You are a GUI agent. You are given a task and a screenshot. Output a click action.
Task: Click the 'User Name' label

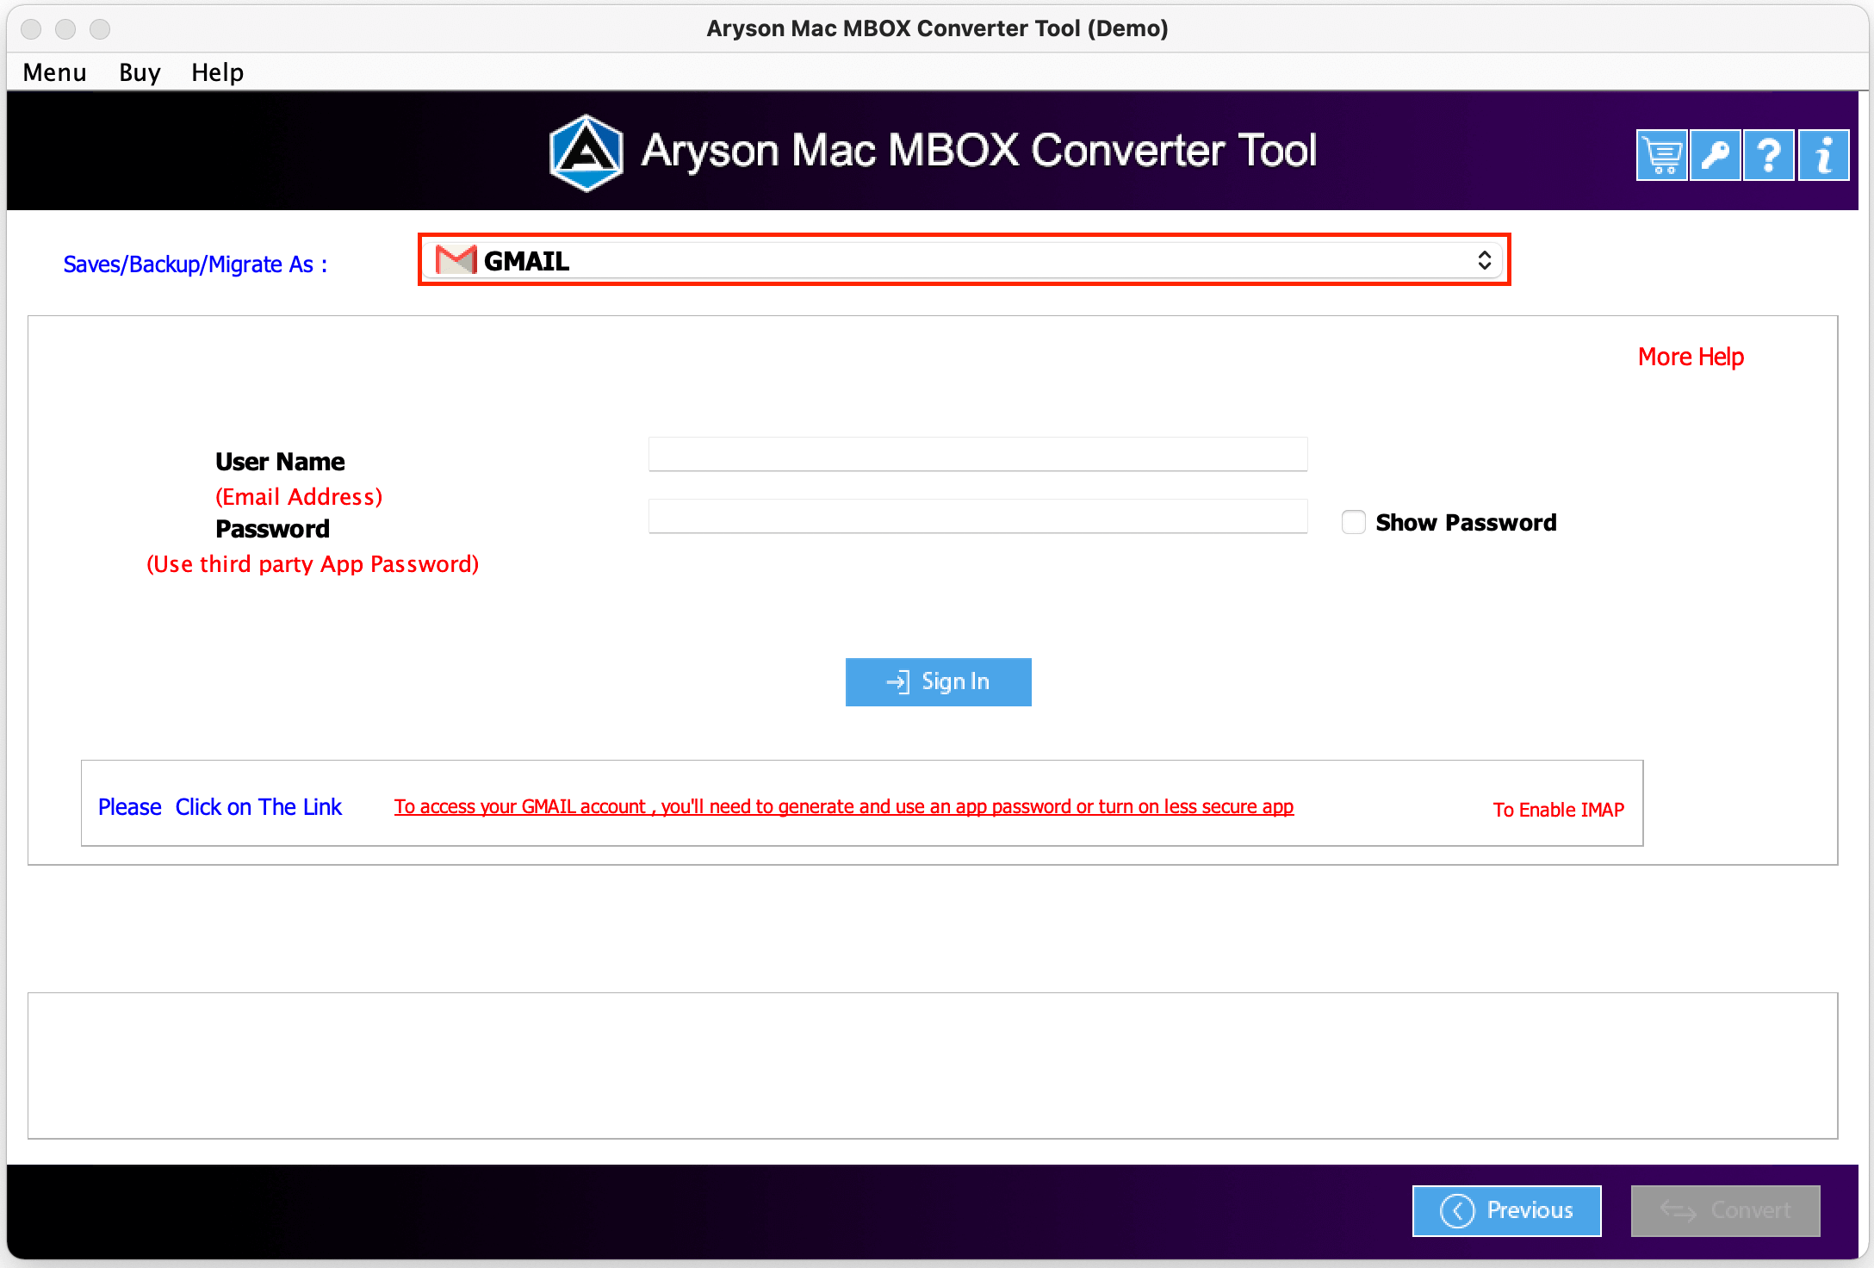280,462
